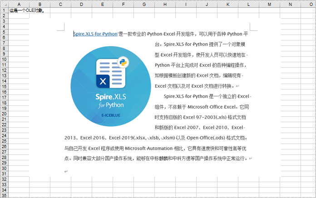Click the E-ICEBLUE text in the logo
This screenshot has width=316, height=198.
pyautogui.click(x=111, y=115)
